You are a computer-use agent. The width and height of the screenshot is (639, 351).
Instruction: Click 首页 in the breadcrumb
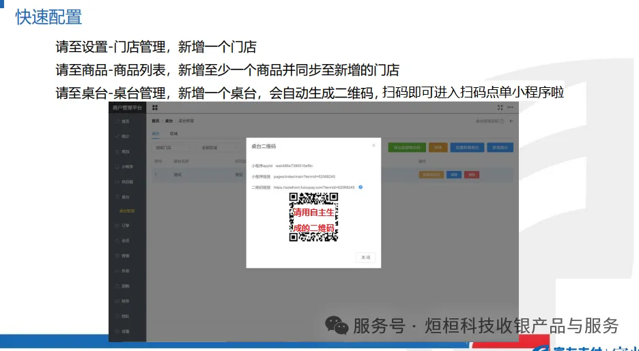tap(156, 121)
